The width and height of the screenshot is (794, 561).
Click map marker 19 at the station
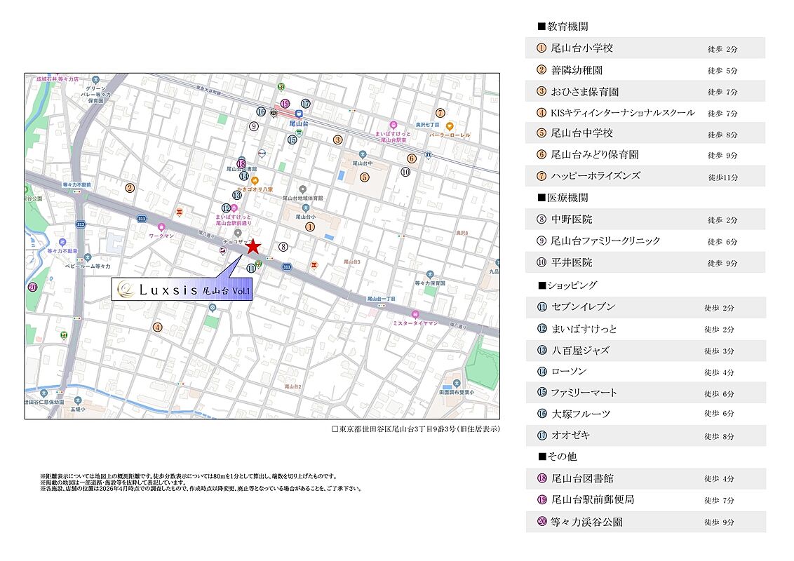tap(285, 104)
